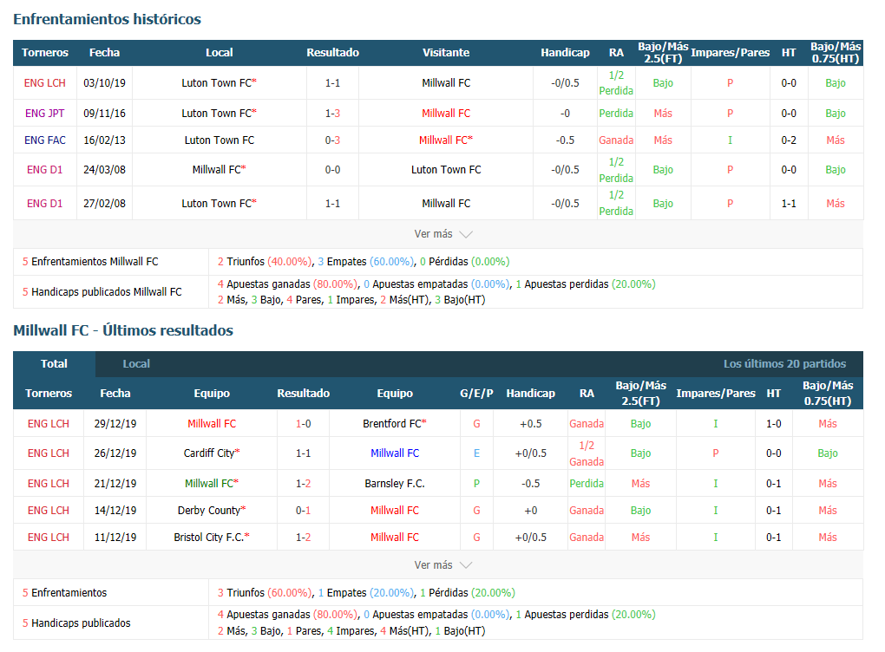Click Millwall FC in the 29/12/19 row
Screen dimensions: 885x652
[212, 424]
